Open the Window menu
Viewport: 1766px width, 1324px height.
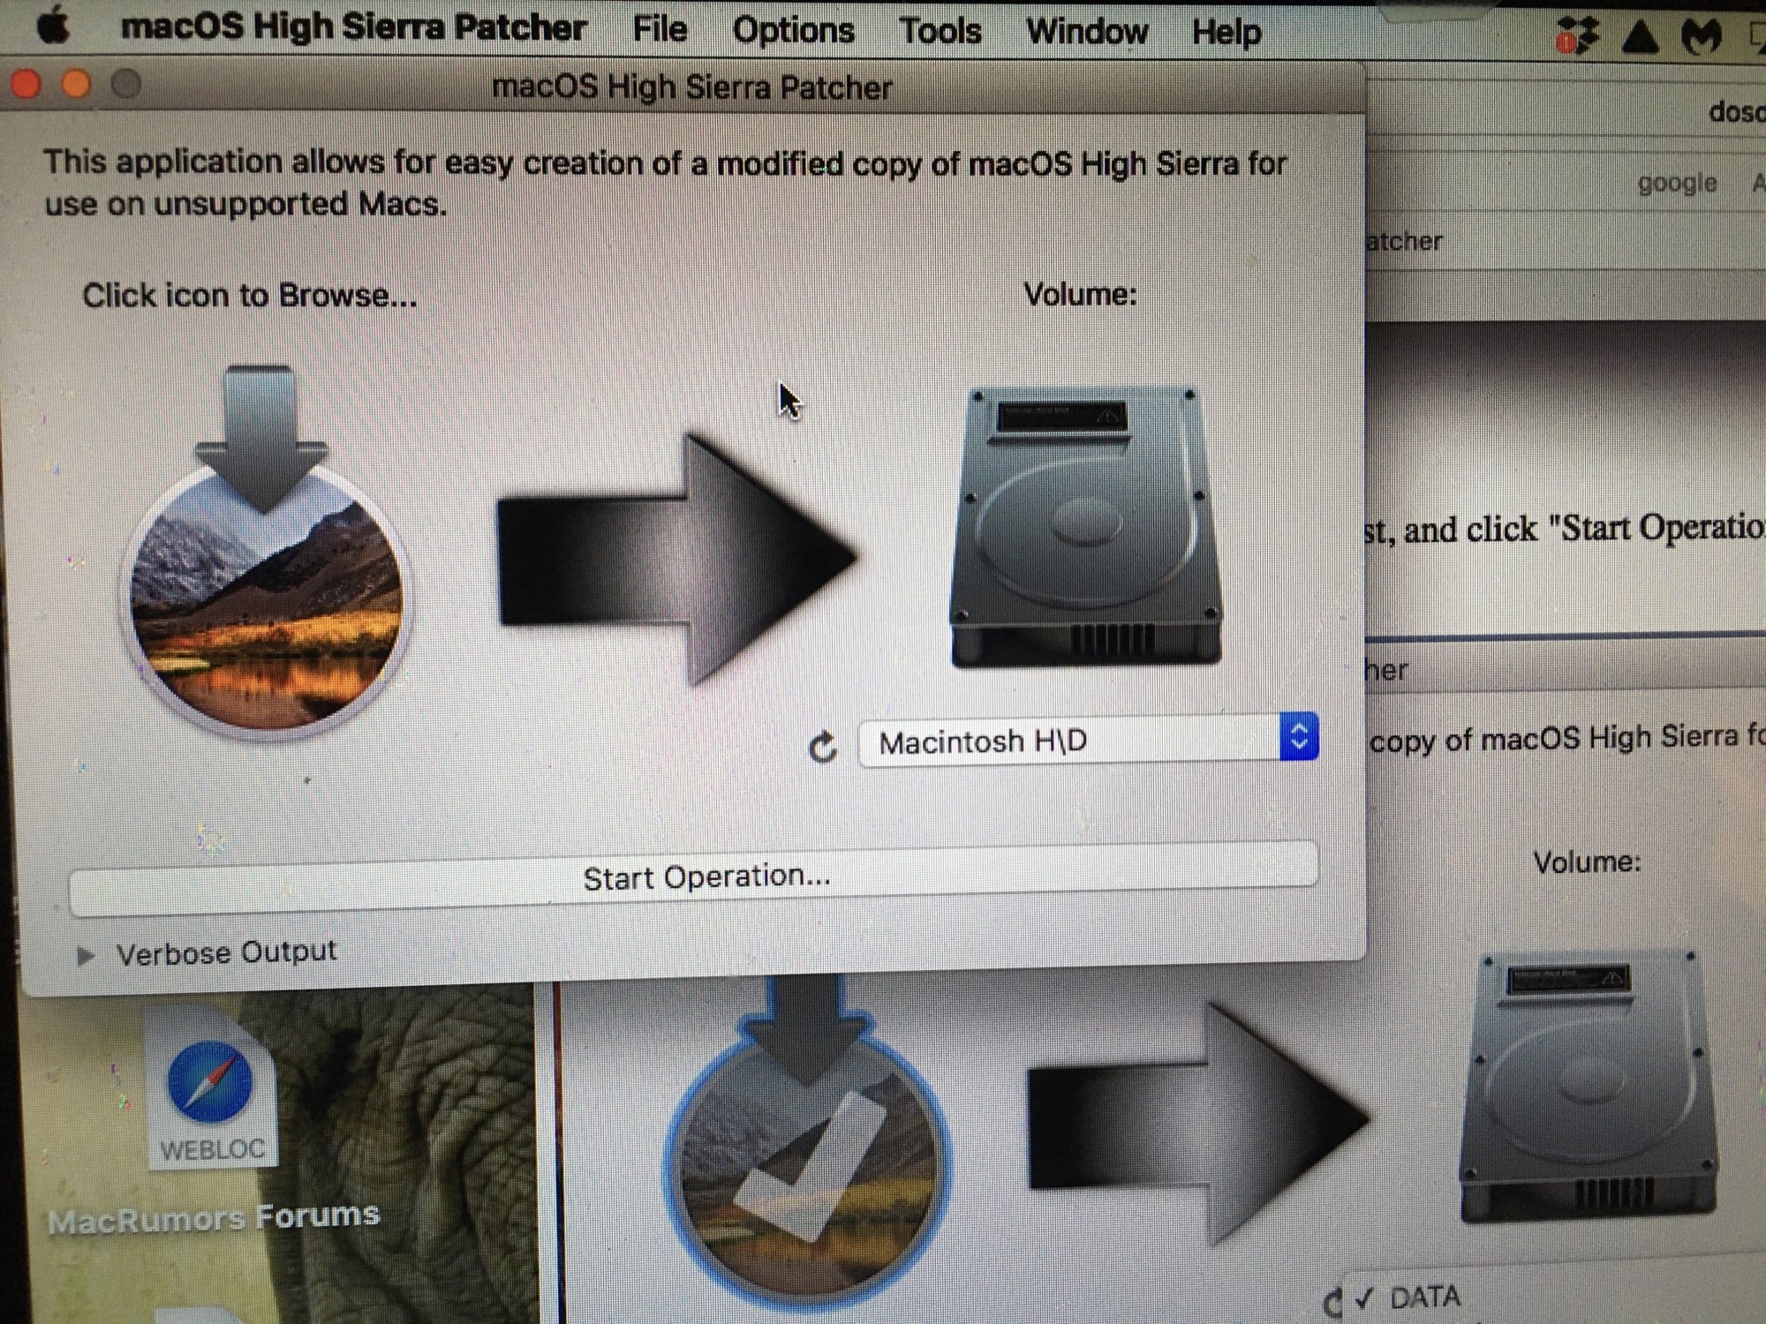tap(1086, 33)
